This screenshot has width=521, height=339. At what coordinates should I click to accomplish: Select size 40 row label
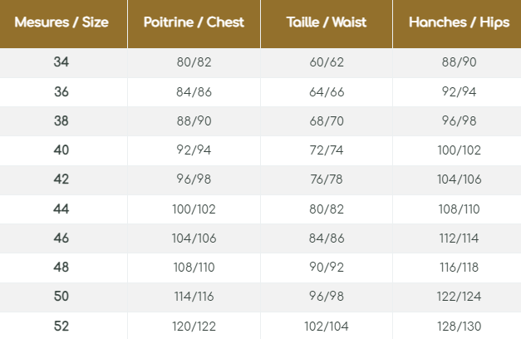tap(61, 150)
